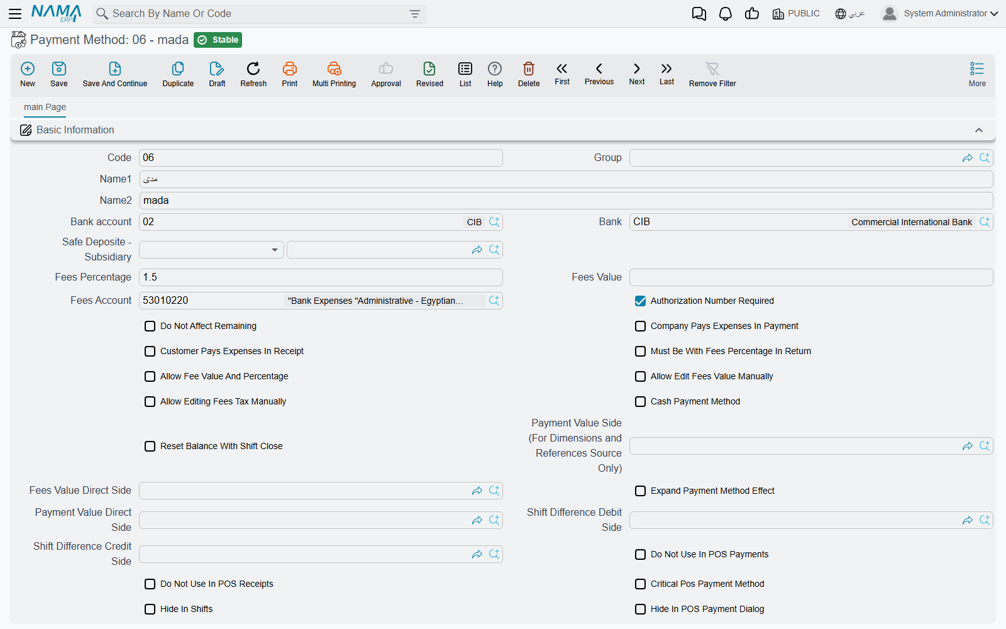This screenshot has width=1006, height=629.
Task: Collapse the Basic Information section
Action: click(979, 130)
